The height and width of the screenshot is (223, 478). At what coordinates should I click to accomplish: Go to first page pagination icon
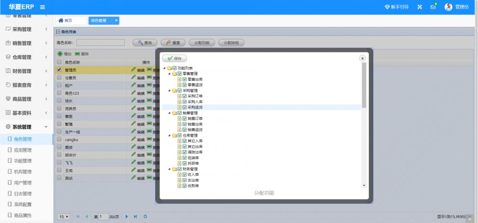[78, 217]
